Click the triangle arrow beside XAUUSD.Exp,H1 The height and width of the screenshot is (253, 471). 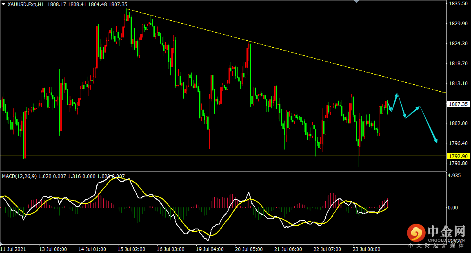(x=4, y=4)
